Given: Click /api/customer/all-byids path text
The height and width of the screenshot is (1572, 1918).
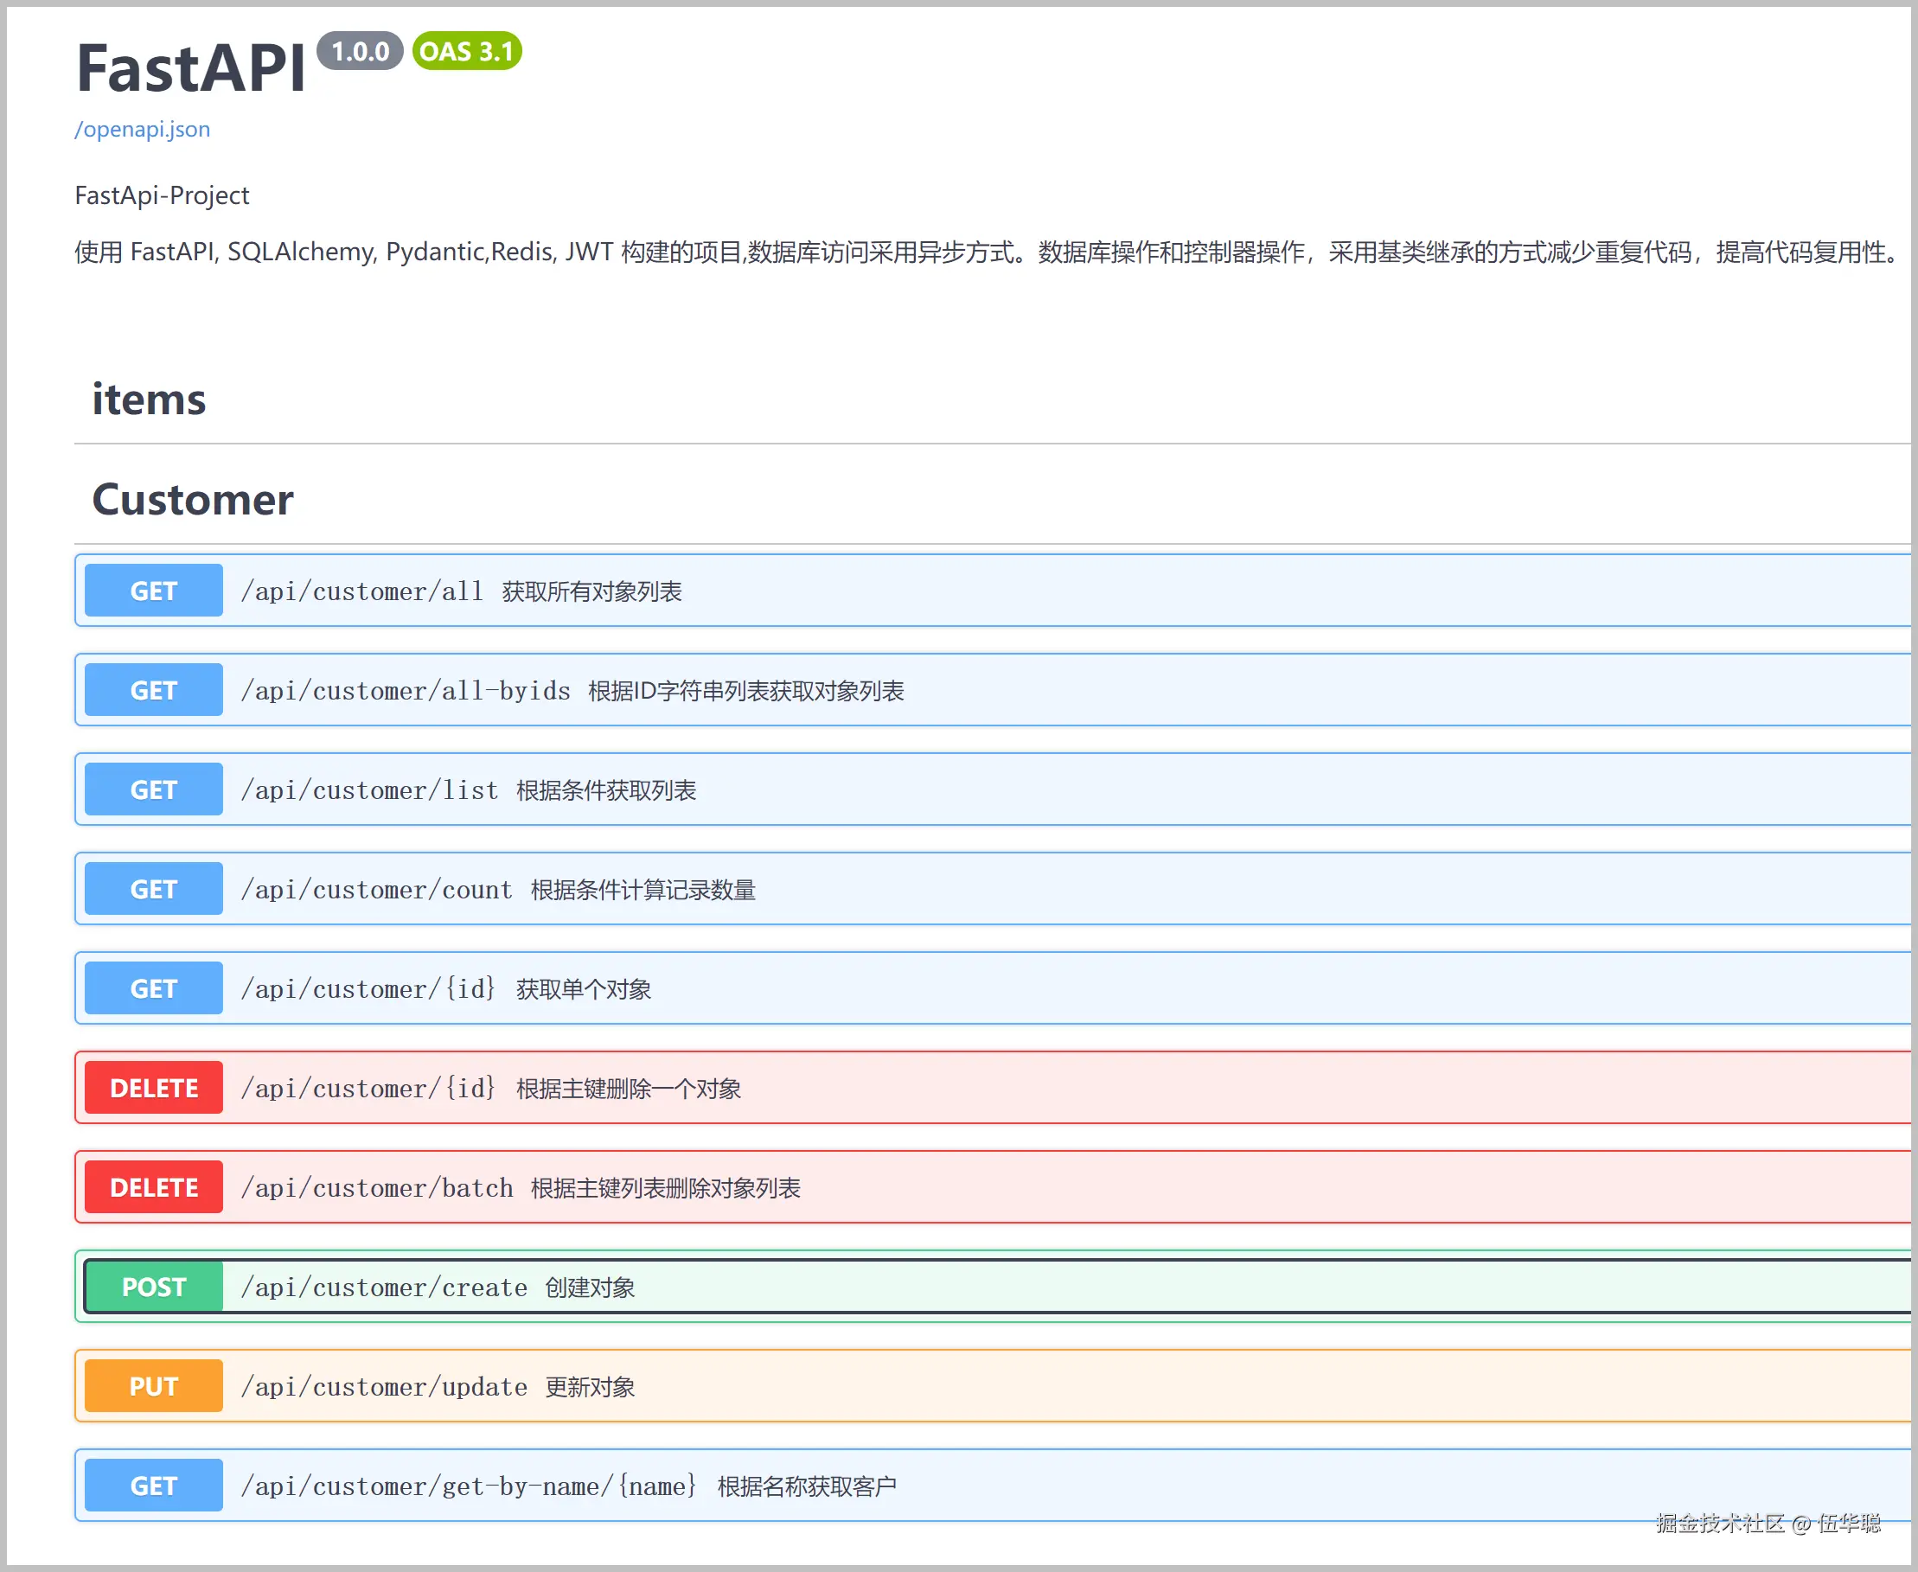Looking at the screenshot, I should pyautogui.click(x=405, y=691).
